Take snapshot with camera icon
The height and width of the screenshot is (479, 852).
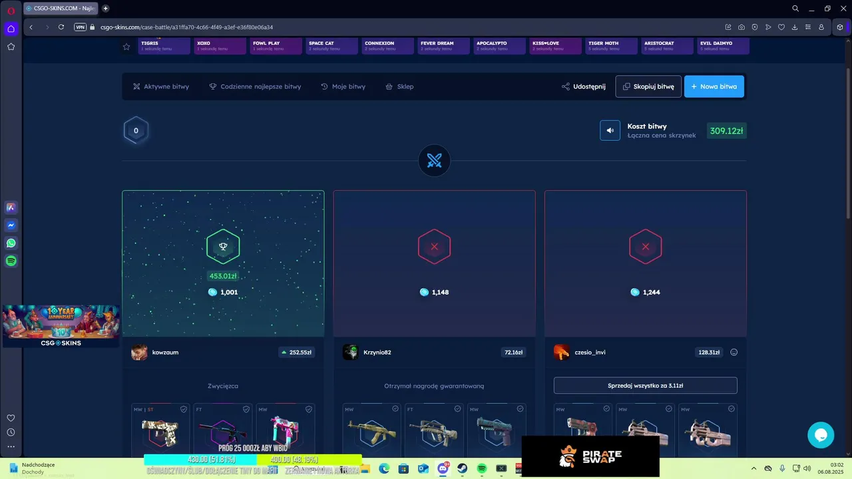[742, 27]
